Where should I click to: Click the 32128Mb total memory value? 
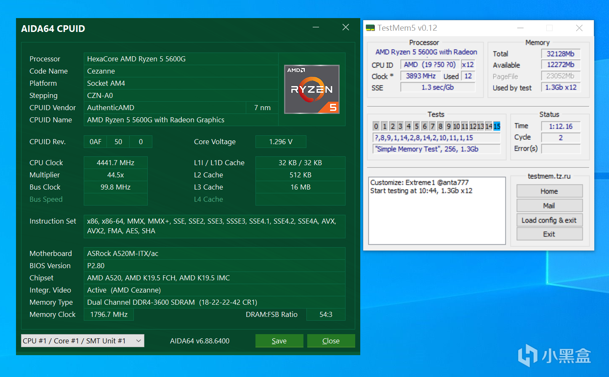coord(561,54)
